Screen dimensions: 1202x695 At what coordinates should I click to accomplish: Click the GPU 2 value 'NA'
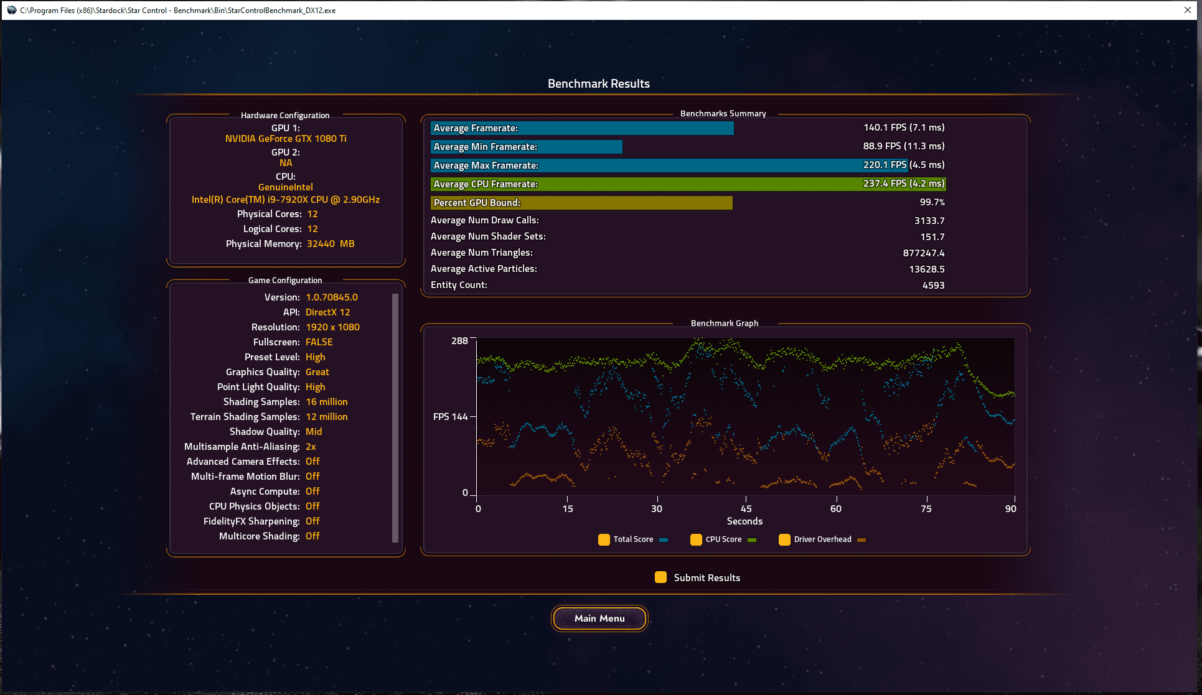tap(286, 163)
